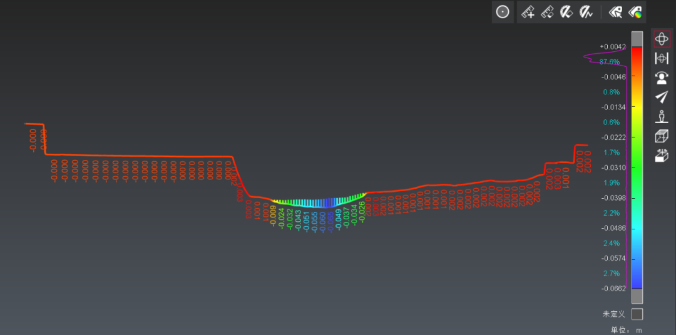676x335 pixels.
Task: Click the -0.0398 scale value
Action: click(x=613, y=197)
